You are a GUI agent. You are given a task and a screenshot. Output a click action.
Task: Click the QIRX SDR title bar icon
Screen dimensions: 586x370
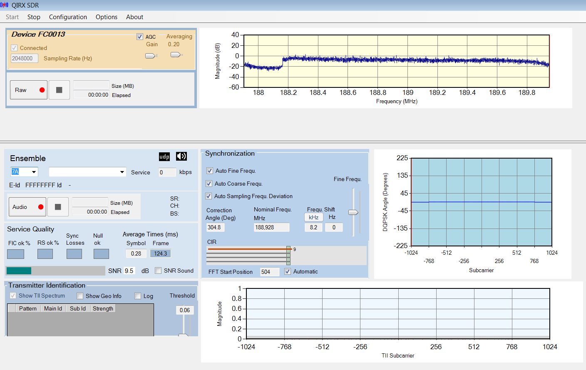(5, 5)
